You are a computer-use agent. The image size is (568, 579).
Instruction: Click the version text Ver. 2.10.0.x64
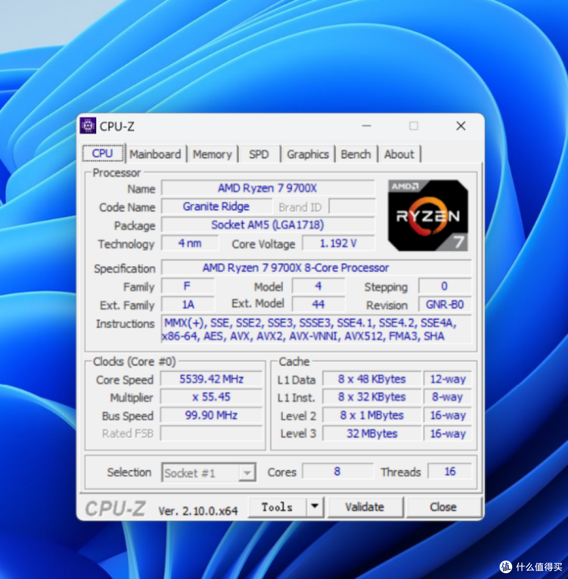[x=198, y=511]
